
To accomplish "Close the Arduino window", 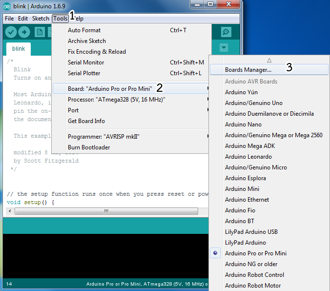I will tap(228, 4).
